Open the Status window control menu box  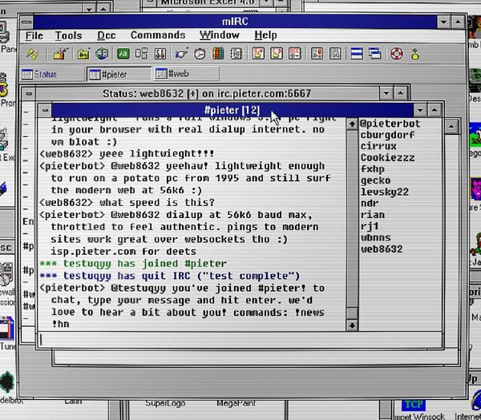click(x=29, y=93)
